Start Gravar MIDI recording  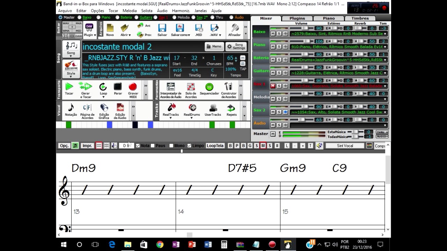point(133,89)
